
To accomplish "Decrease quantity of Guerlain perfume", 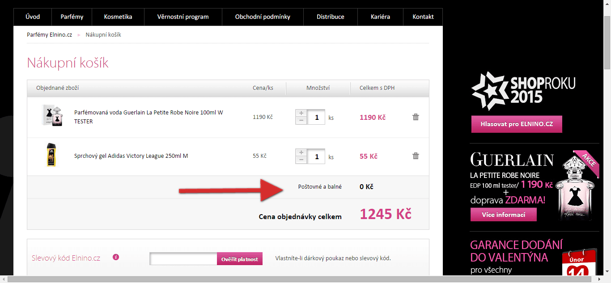I will pos(301,121).
